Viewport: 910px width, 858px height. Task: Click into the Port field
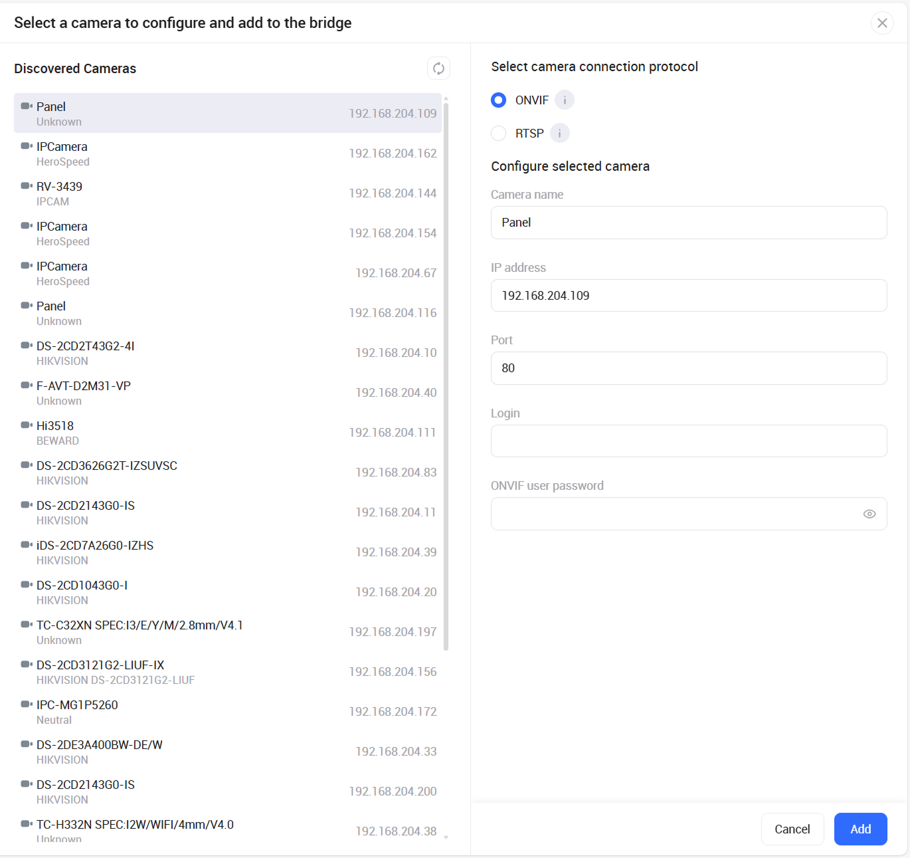pos(688,368)
